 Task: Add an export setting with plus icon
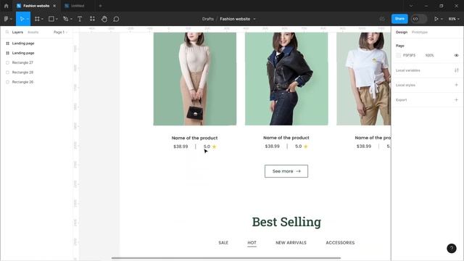(456, 100)
